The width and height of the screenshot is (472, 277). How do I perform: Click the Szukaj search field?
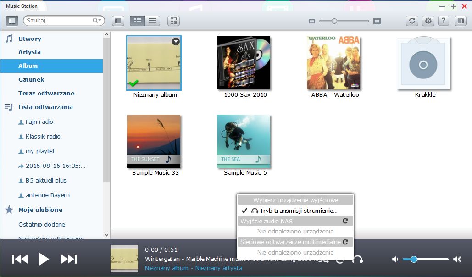click(x=63, y=21)
